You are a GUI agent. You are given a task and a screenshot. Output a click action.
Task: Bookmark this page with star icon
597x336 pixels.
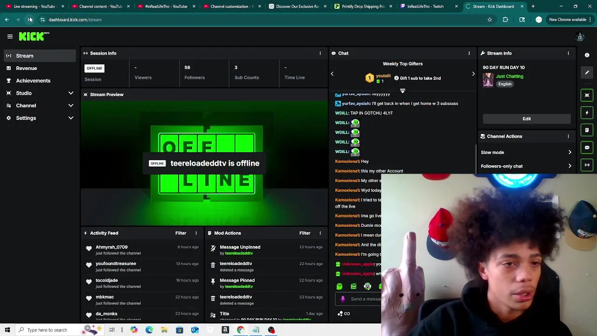tap(489, 20)
